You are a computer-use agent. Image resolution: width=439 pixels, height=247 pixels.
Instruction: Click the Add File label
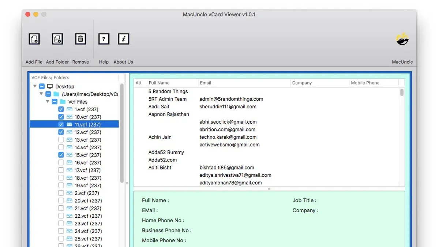coord(34,62)
